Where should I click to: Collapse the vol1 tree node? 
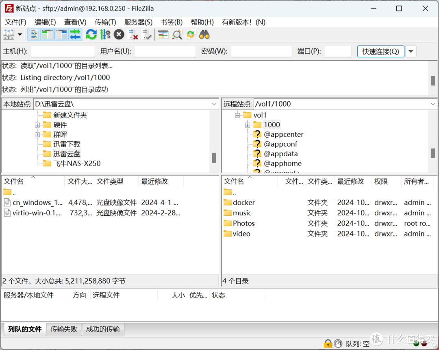click(x=237, y=115)
